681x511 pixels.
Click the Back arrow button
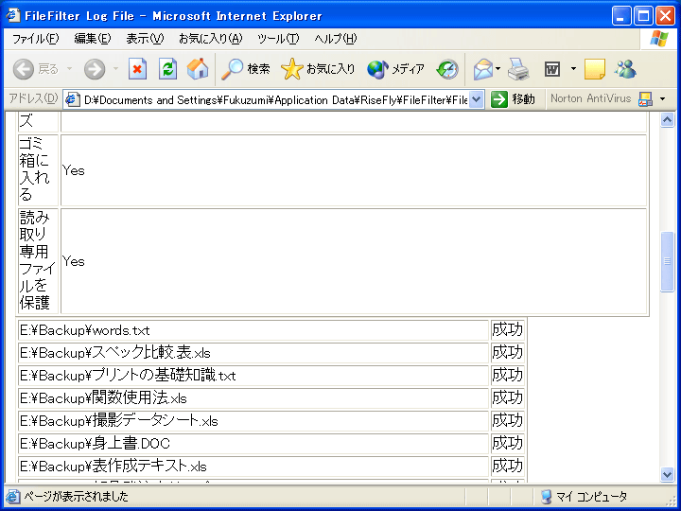pyautogui.click(x=24, y=69)
